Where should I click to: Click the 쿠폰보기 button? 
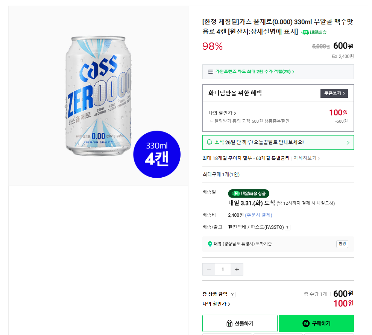[334, 93]
